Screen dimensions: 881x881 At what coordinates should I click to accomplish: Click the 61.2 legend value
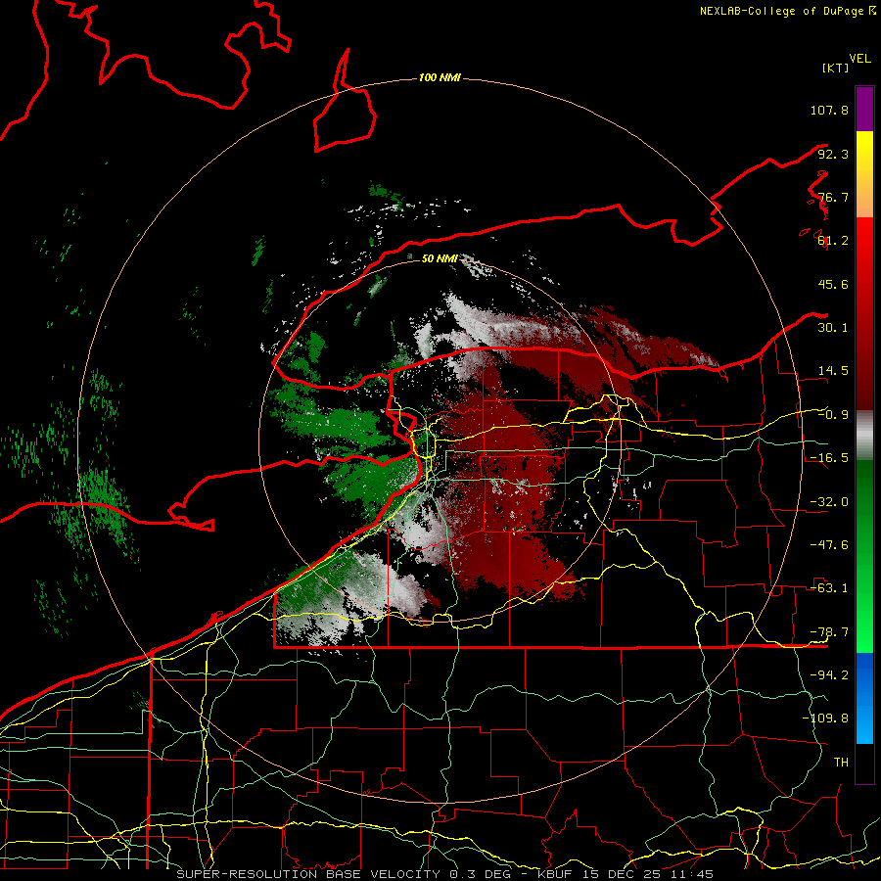(x=833, y=241)
